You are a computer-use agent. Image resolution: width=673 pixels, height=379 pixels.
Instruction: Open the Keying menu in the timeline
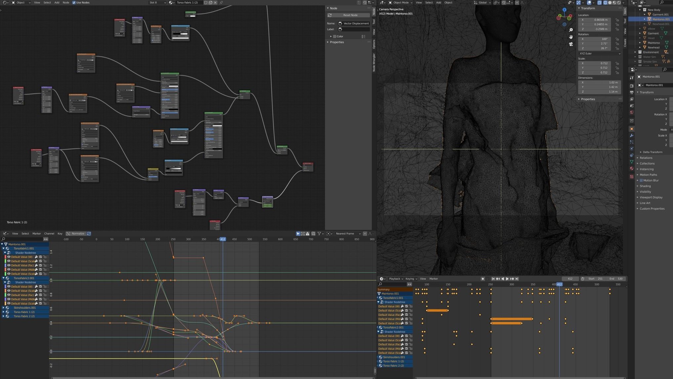pos(411,279)
